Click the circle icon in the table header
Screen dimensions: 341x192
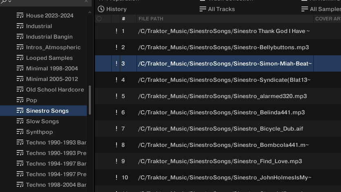pyautogui.click(x=99, y=19)
